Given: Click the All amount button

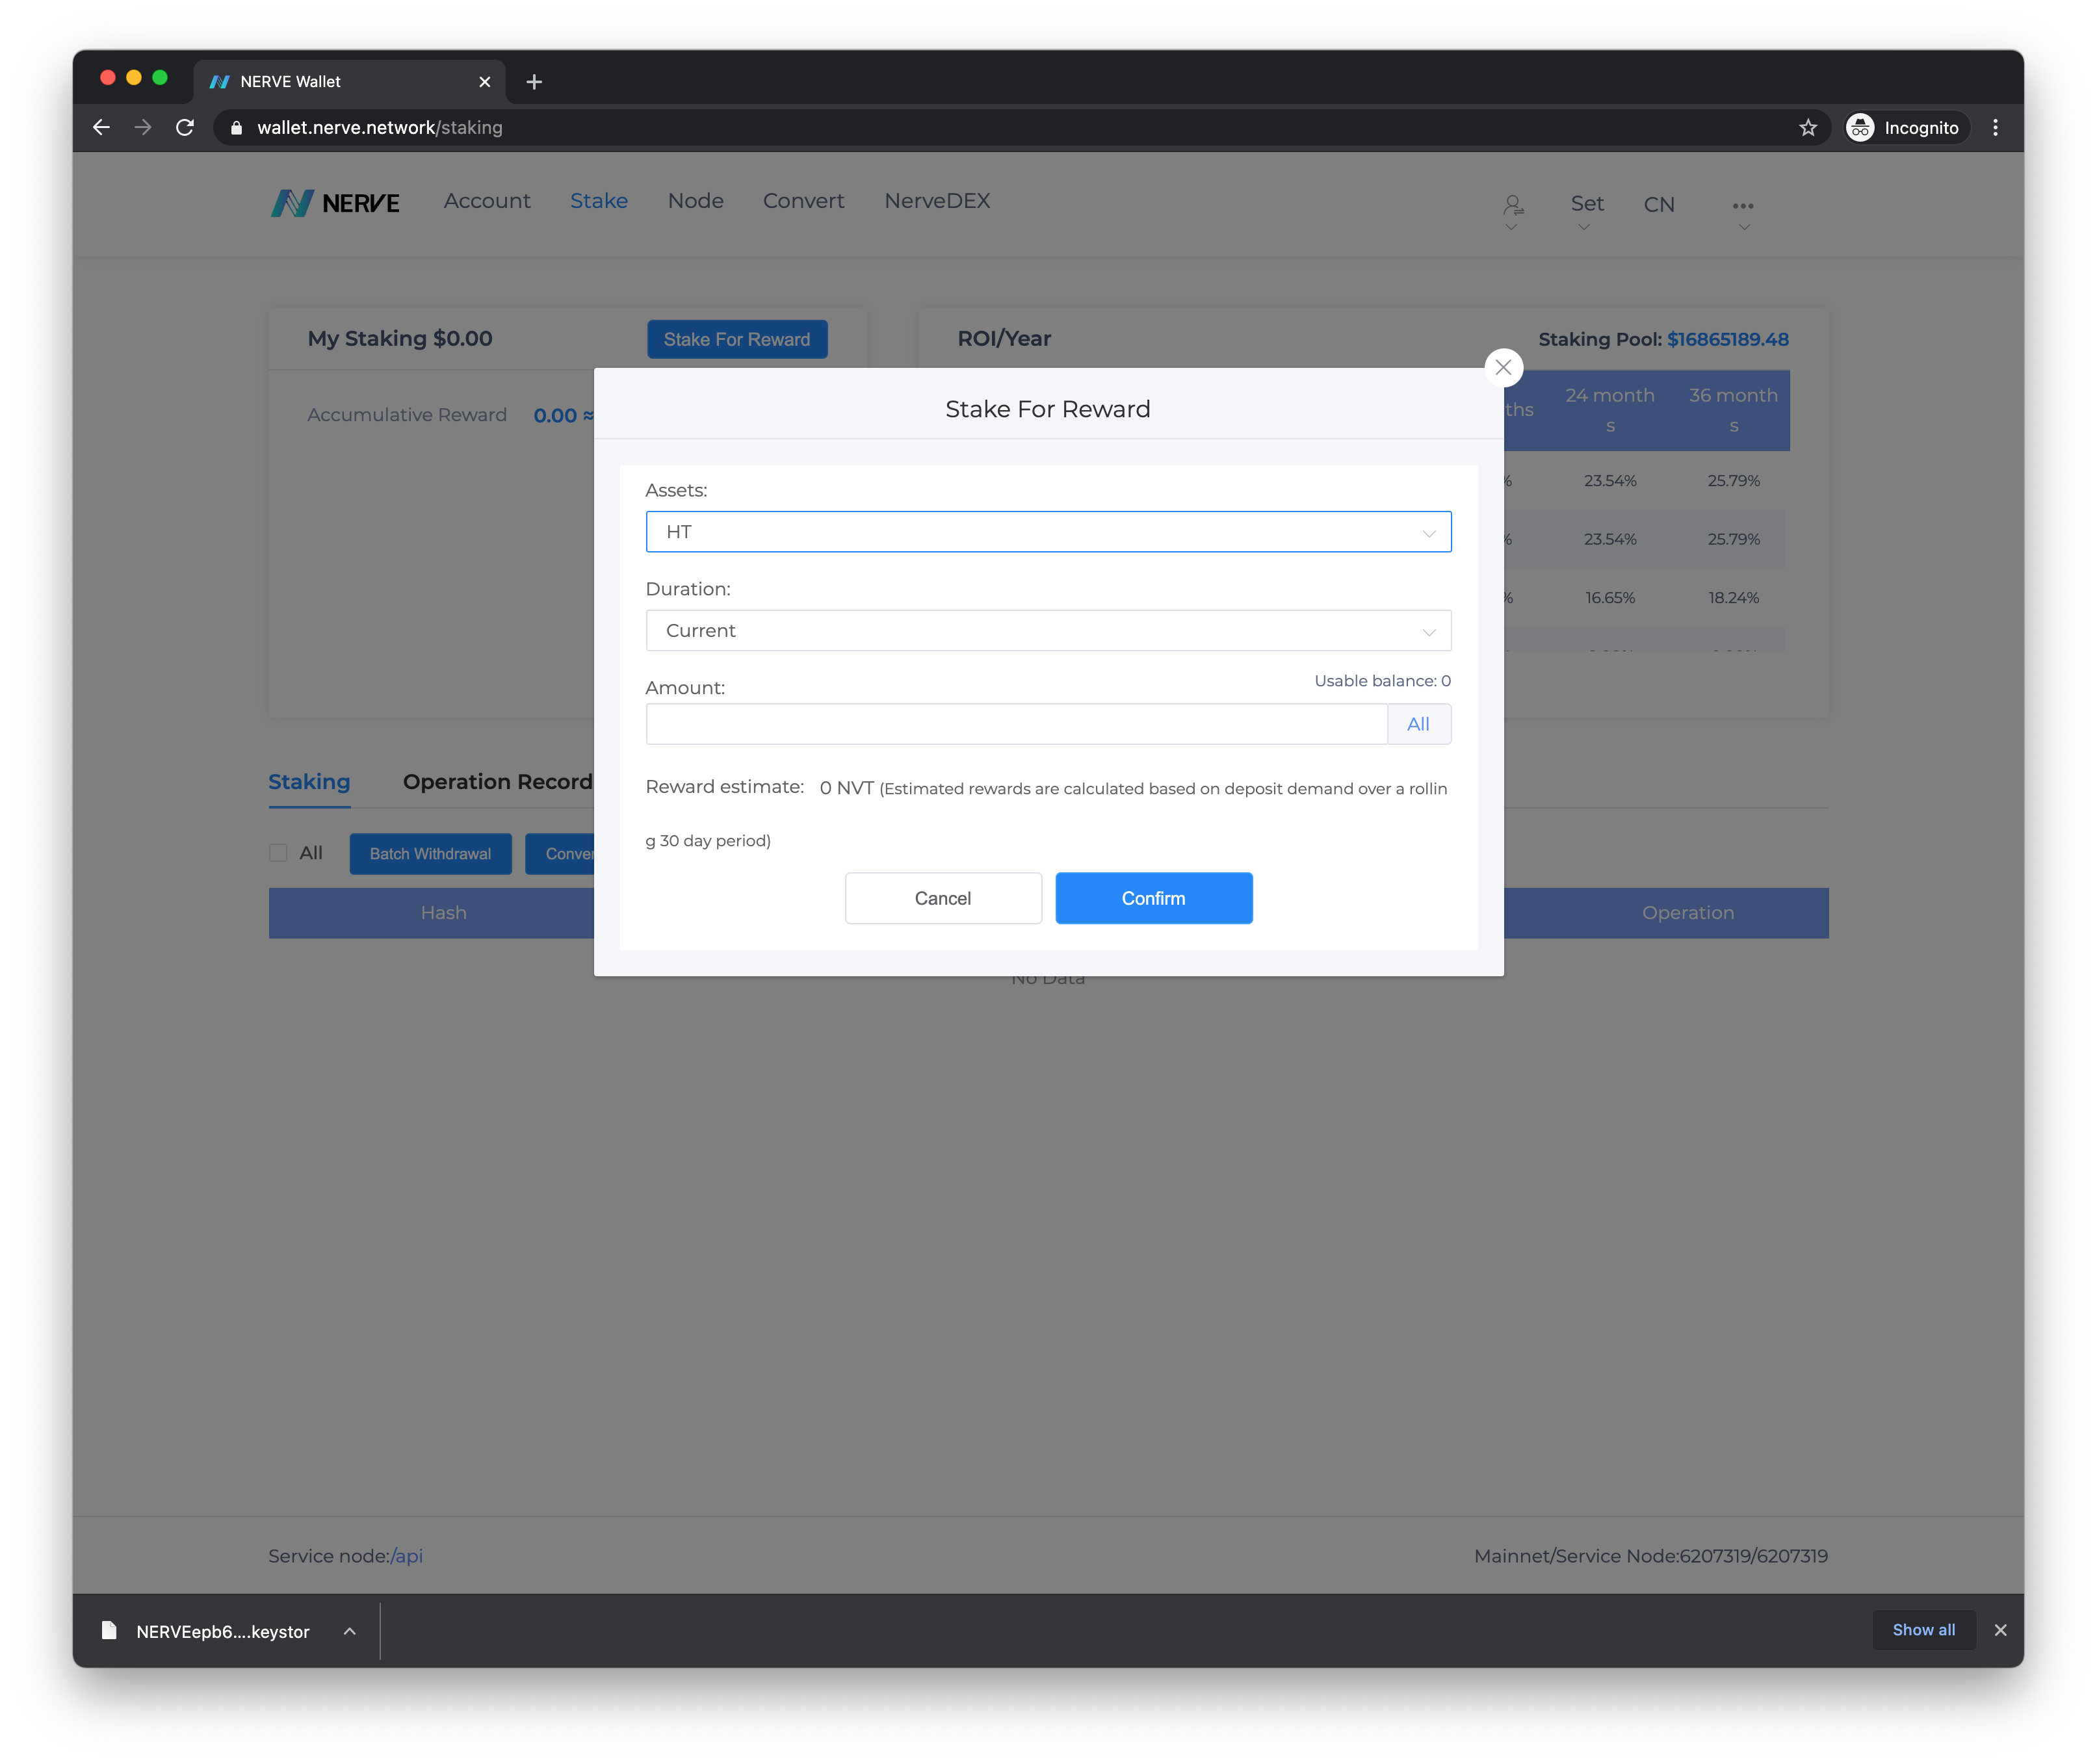Looking at the screenshot, I should 1418,724.
